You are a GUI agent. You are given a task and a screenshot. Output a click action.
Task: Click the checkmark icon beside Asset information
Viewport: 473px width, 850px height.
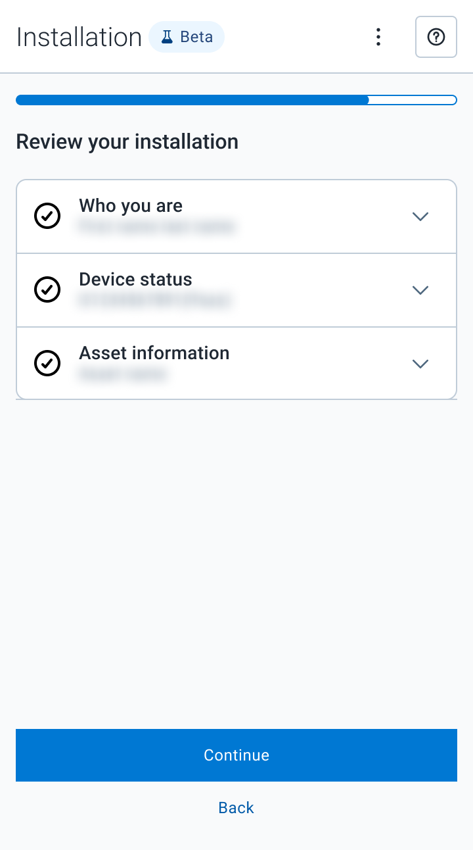pos(47,363)
